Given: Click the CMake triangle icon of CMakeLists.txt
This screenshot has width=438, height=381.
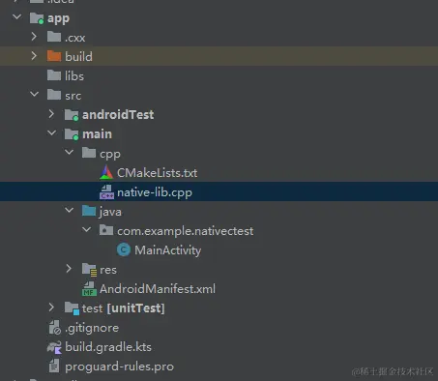Looking at the screenshot, I should (x=106, y=172).
